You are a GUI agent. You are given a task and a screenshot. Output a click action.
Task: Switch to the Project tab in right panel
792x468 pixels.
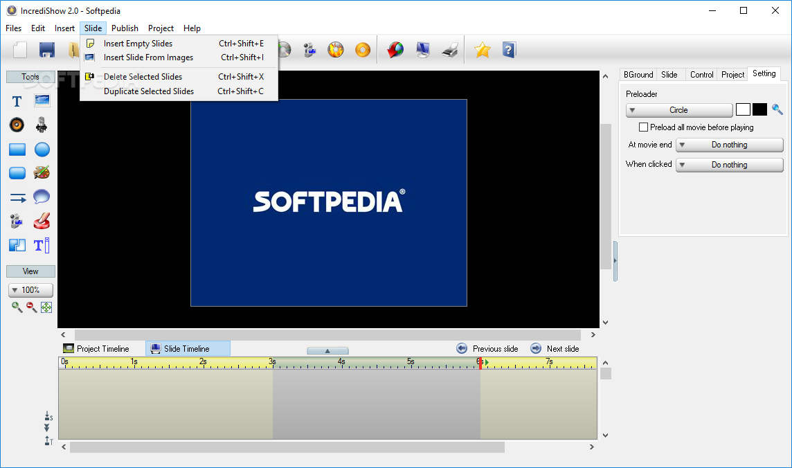732,75
